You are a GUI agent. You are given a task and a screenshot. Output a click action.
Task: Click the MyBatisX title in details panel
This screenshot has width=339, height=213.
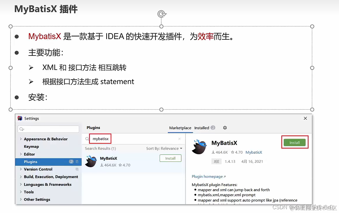tap(224, 143)
